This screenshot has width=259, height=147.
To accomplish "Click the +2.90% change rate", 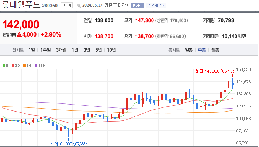I will (x=51, y=34).
